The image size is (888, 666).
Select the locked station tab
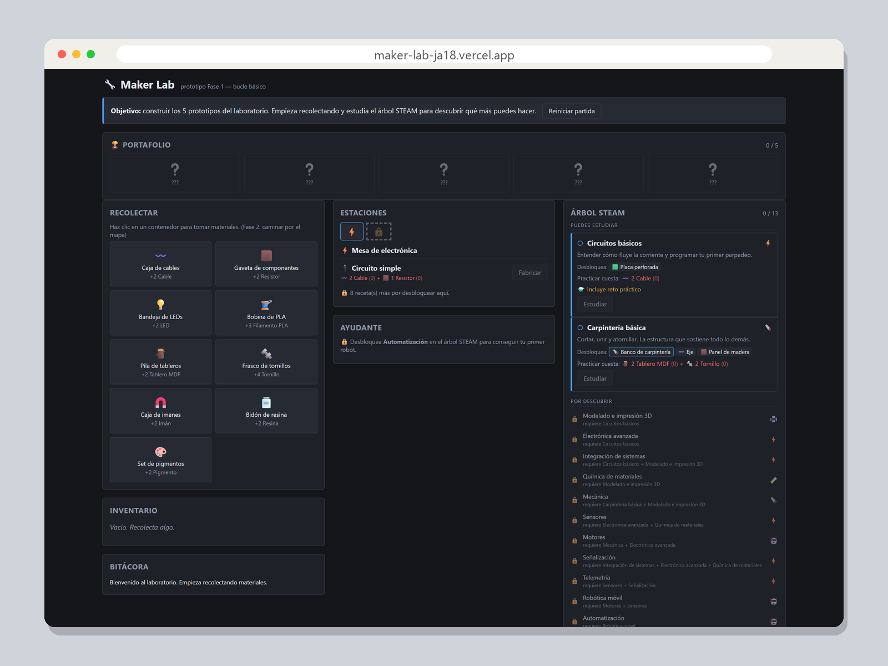point(379,231)
